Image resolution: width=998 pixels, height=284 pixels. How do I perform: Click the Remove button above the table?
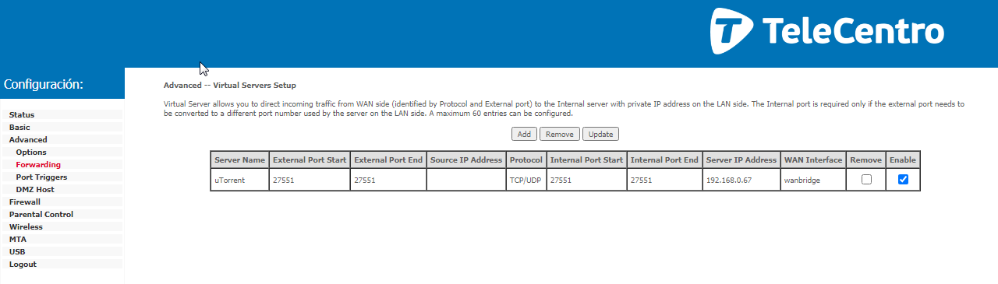click(559, 134)
